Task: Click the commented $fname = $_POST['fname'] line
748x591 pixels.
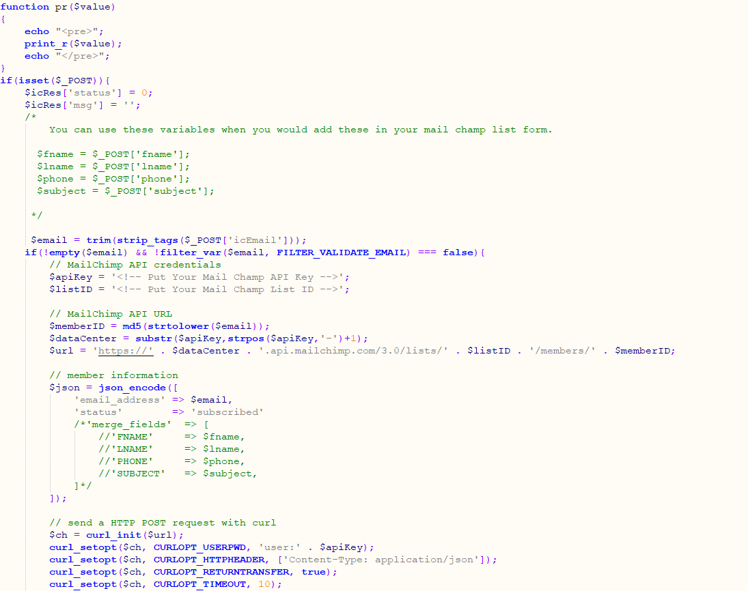Action: click(x=113, y=154)
